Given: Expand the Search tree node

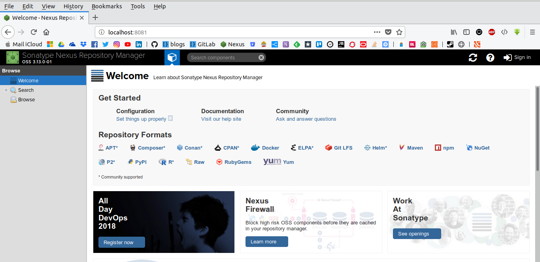Looking at the screenshot, I should tap(6, 90).
